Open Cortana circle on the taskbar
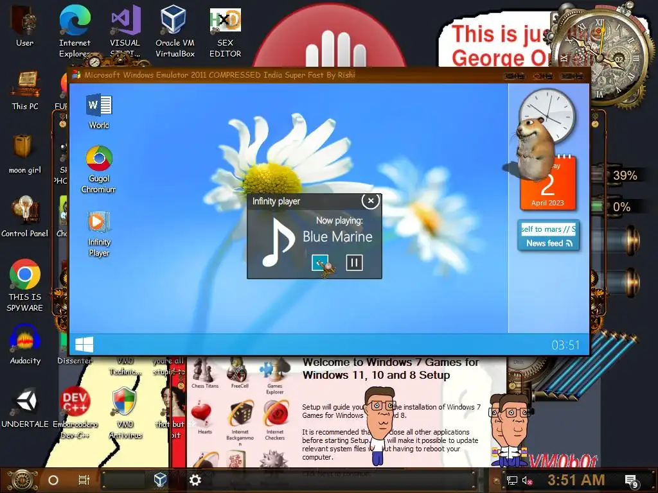The image size is (658, 493). coord(53,480)
